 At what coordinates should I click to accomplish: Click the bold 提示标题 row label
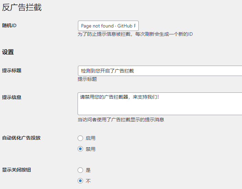coord(12,70)
